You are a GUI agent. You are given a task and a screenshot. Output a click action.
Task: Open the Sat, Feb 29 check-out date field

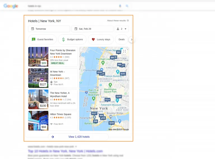pyautogui.click(x=92, y=29)
